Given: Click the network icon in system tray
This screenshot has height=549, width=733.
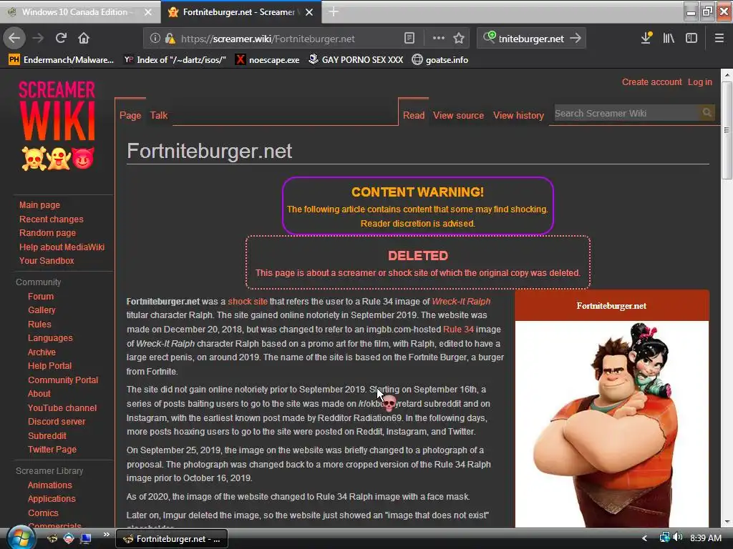Looking at the screenshot, I should point(664,538).
